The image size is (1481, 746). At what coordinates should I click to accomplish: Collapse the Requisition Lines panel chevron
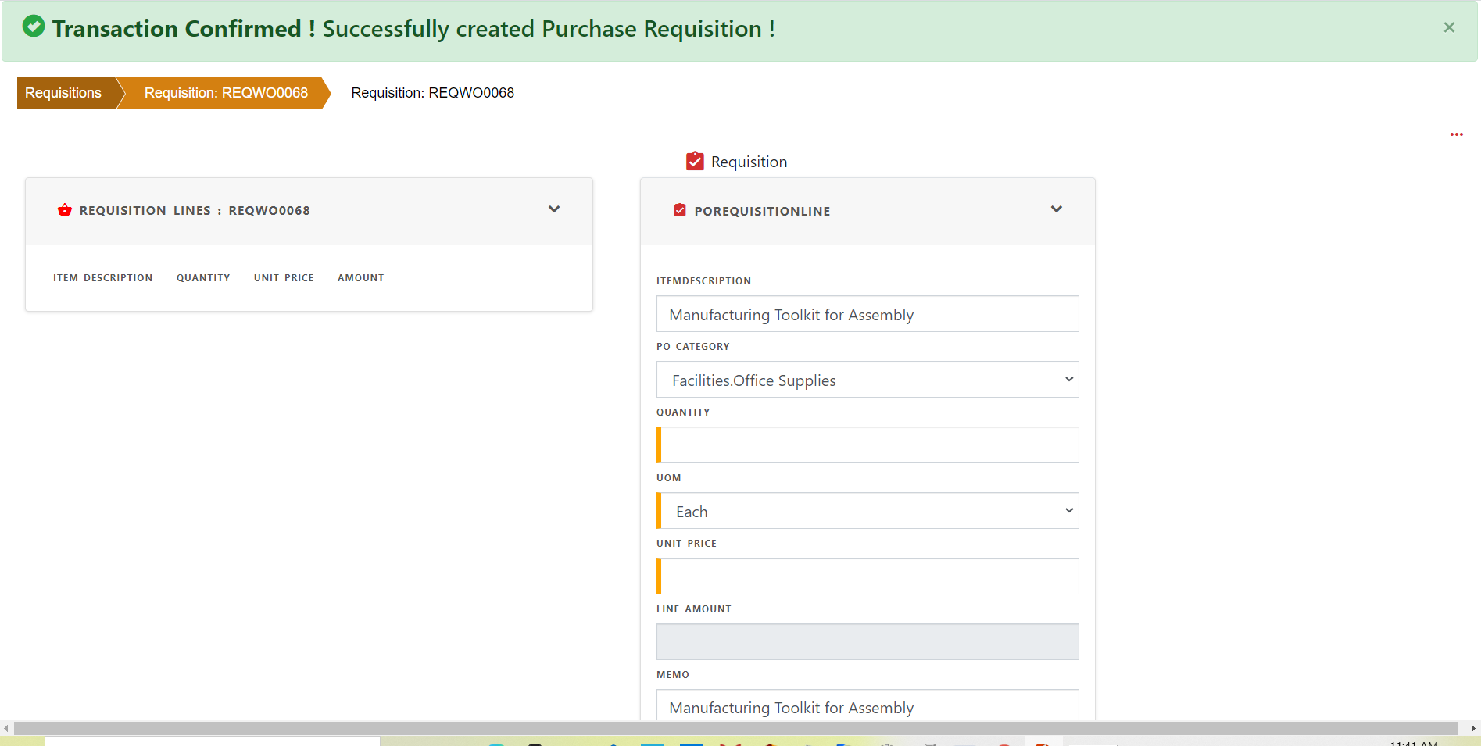pos(554,209)
